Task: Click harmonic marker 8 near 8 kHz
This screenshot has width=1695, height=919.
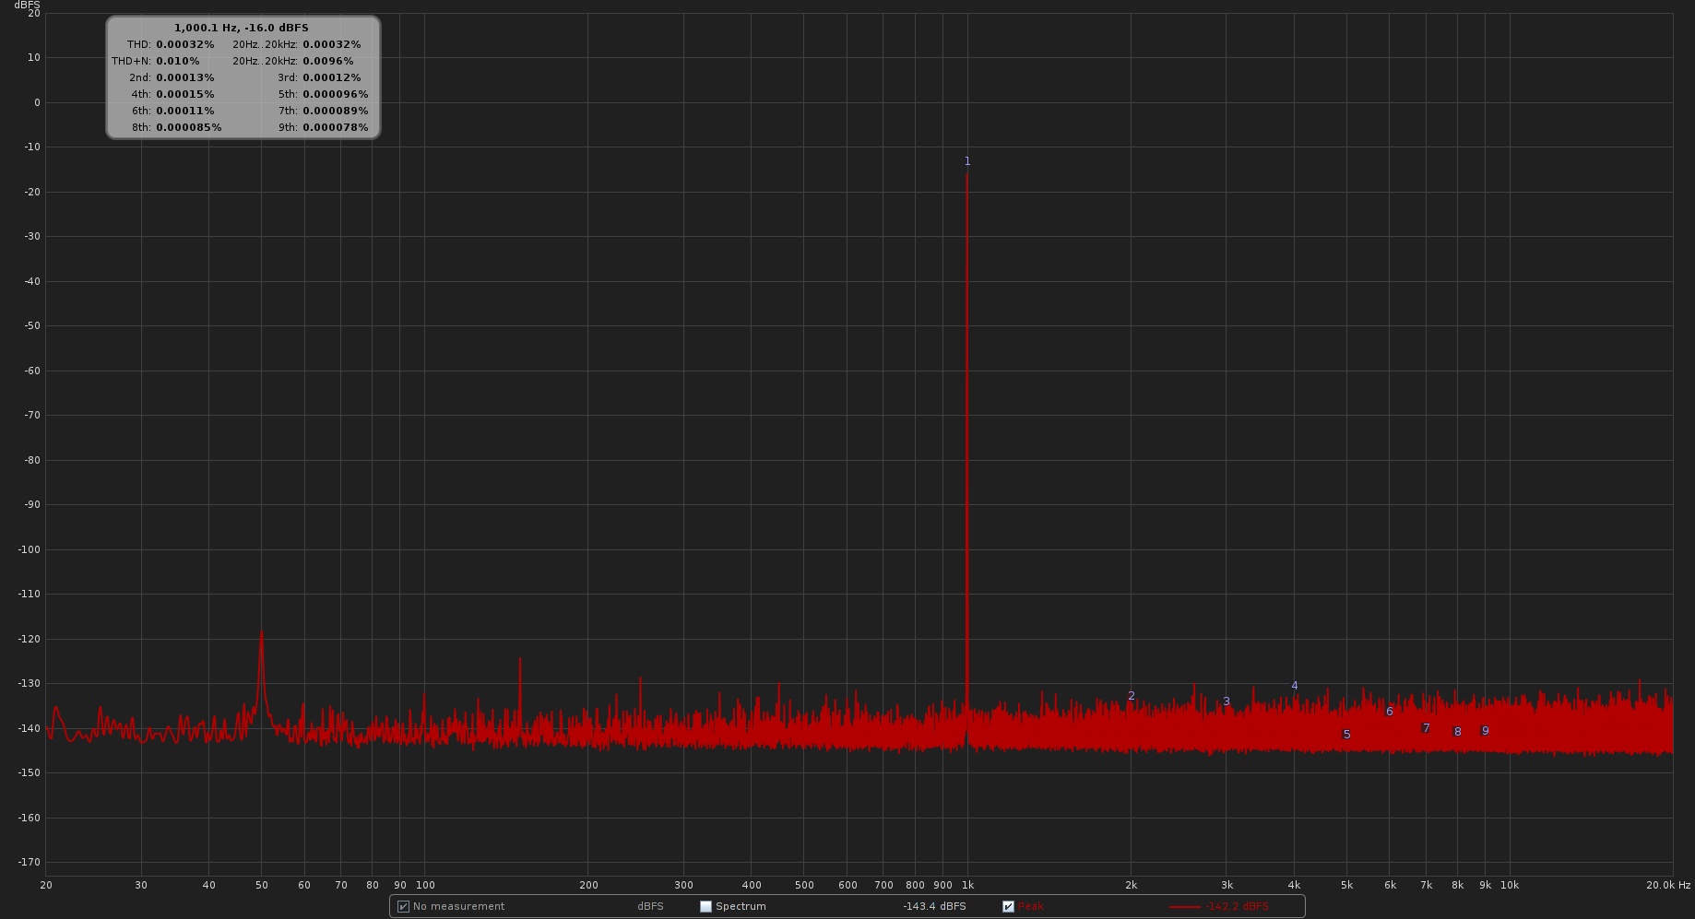Action: tap(1458, 732)
